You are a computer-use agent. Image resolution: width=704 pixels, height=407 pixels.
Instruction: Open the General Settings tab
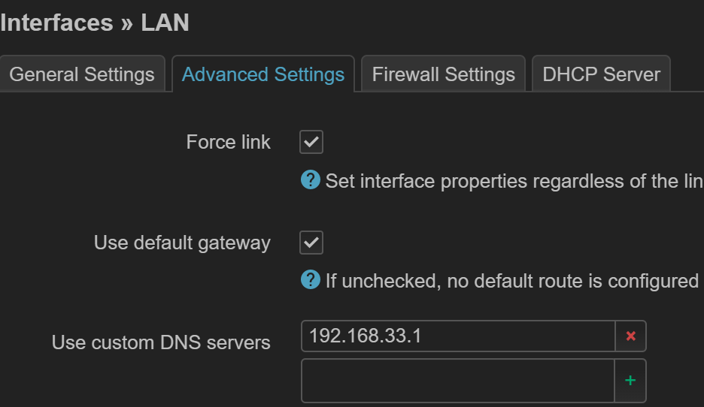pyautogui.click(x=82, y=74)
